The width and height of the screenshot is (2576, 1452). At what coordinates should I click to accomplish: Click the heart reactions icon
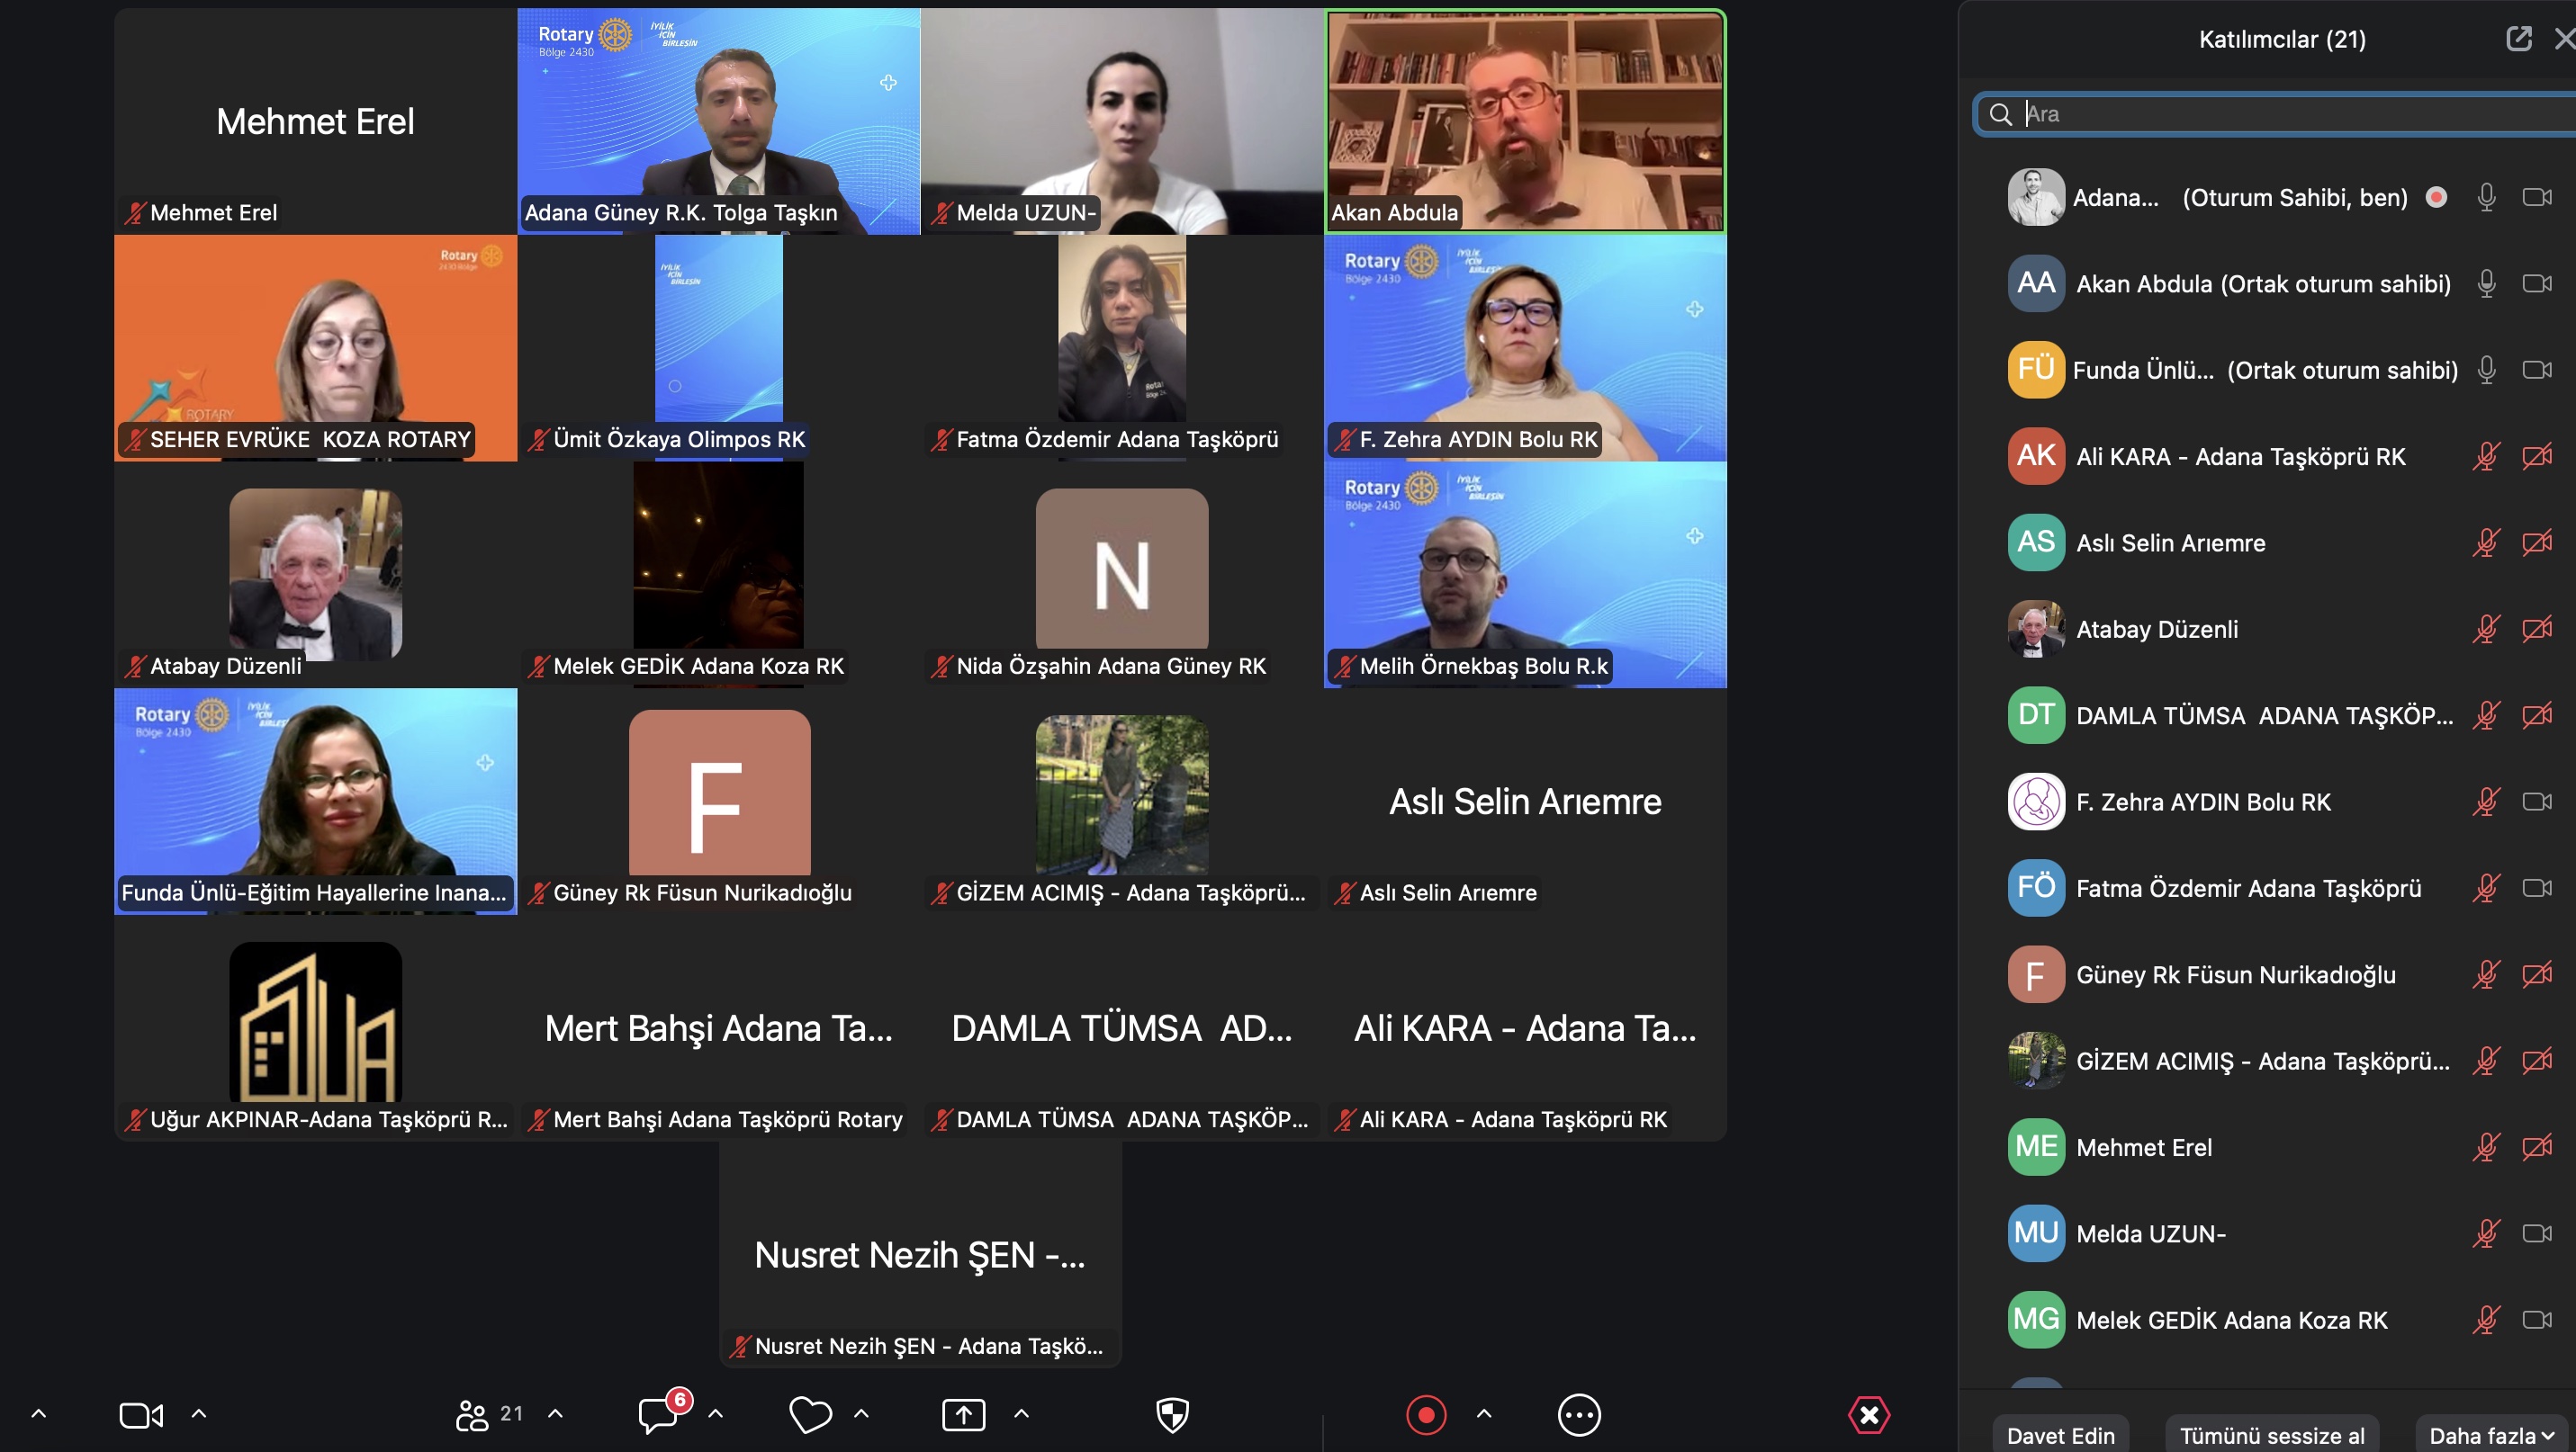tap(810, 1415)
